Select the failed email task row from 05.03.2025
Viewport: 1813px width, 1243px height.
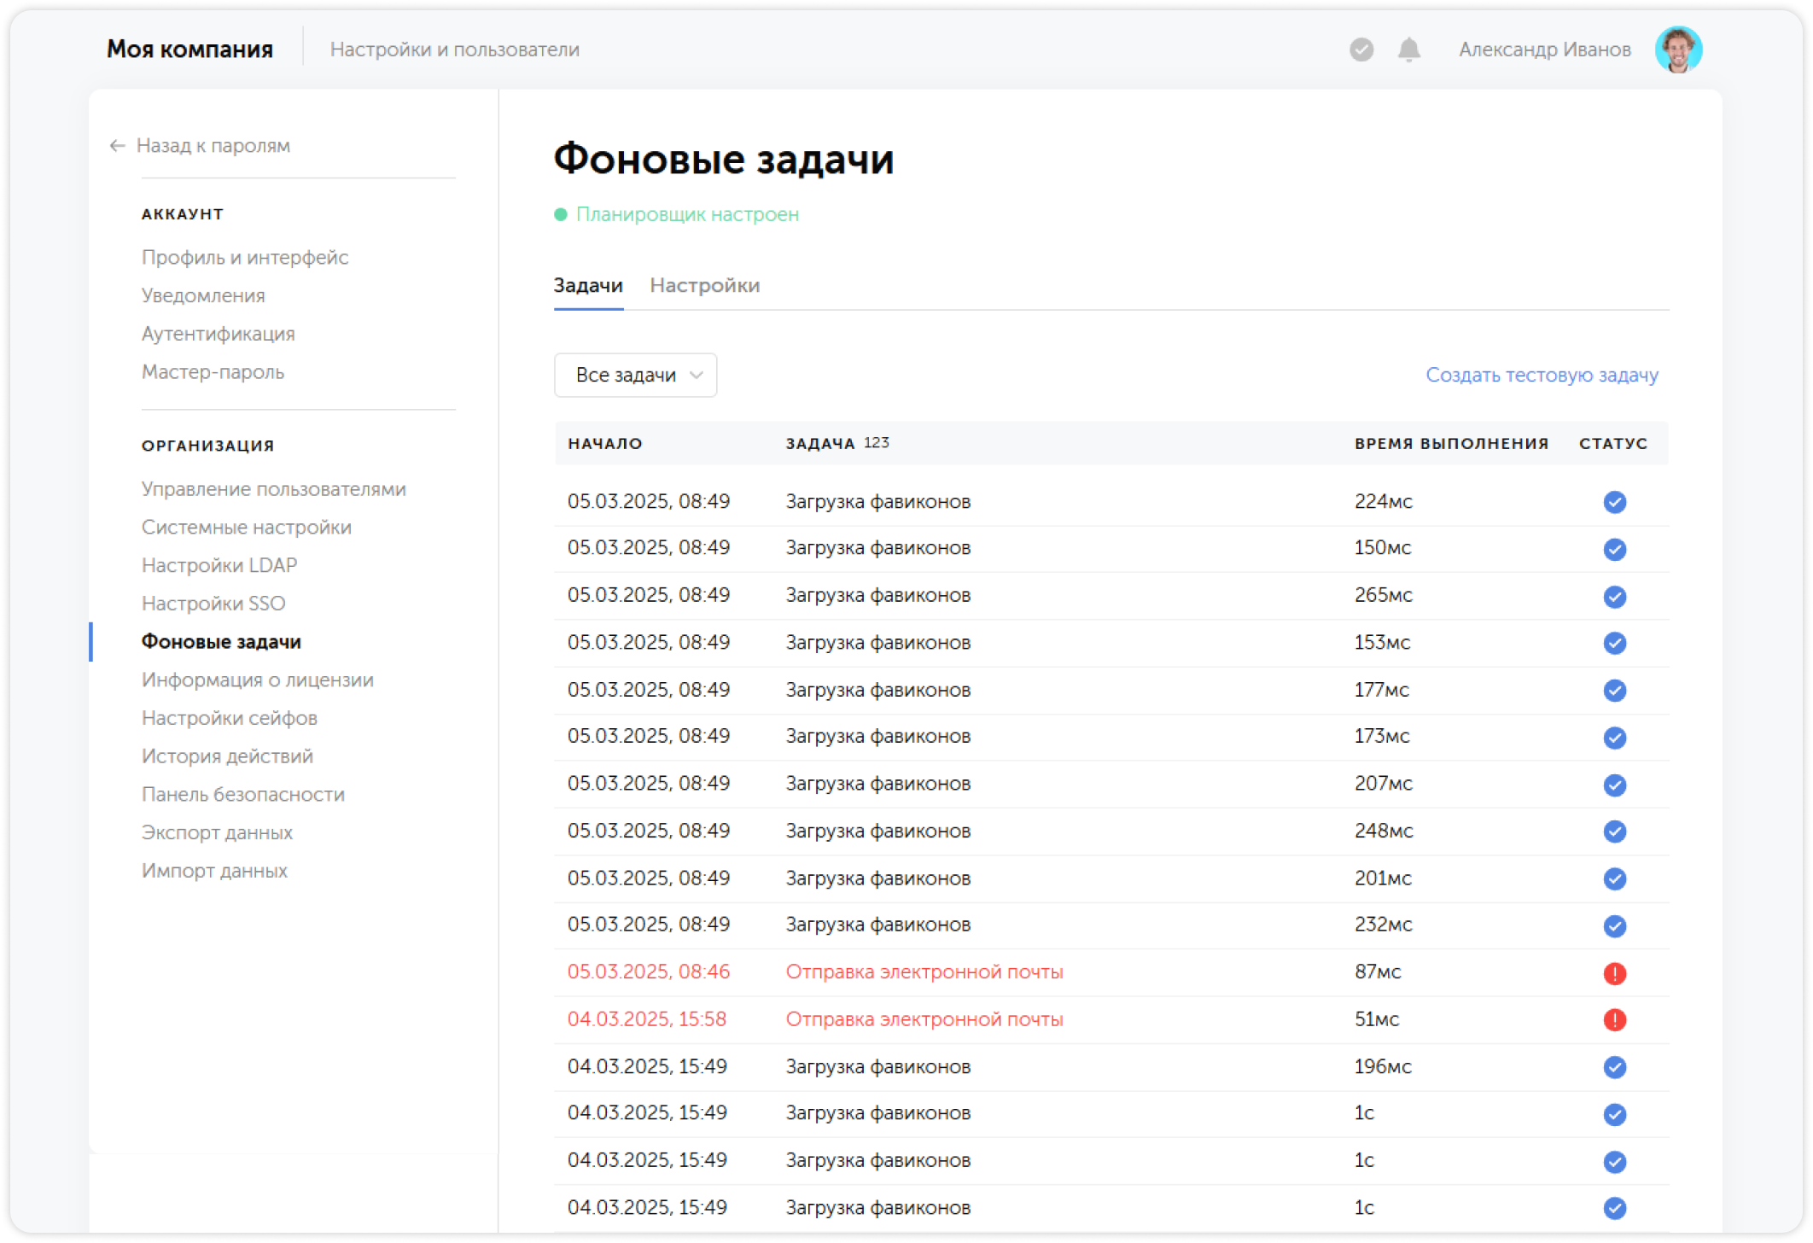click(924, 972)
